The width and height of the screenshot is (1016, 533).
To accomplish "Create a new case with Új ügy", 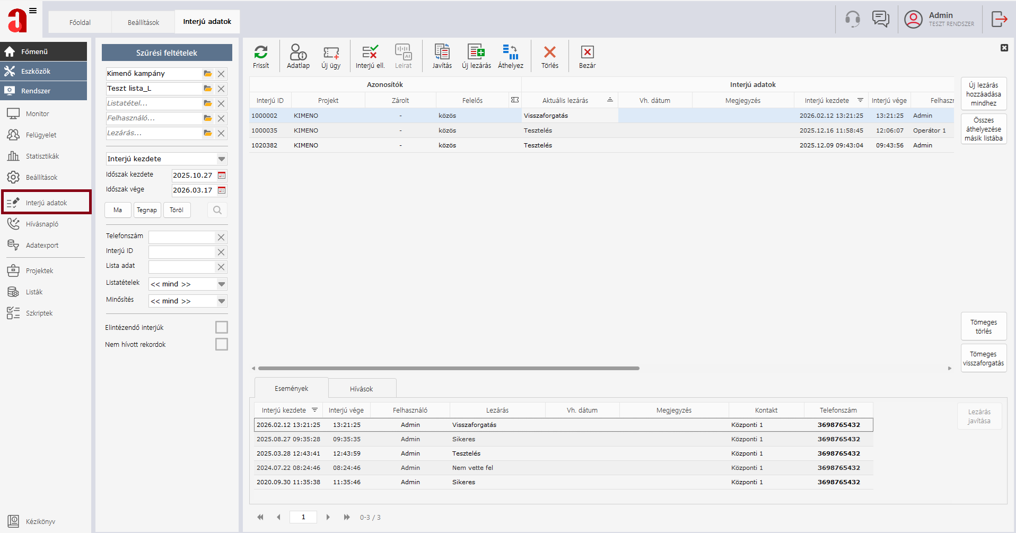I will pyautogui.click(x=331, y=53).
